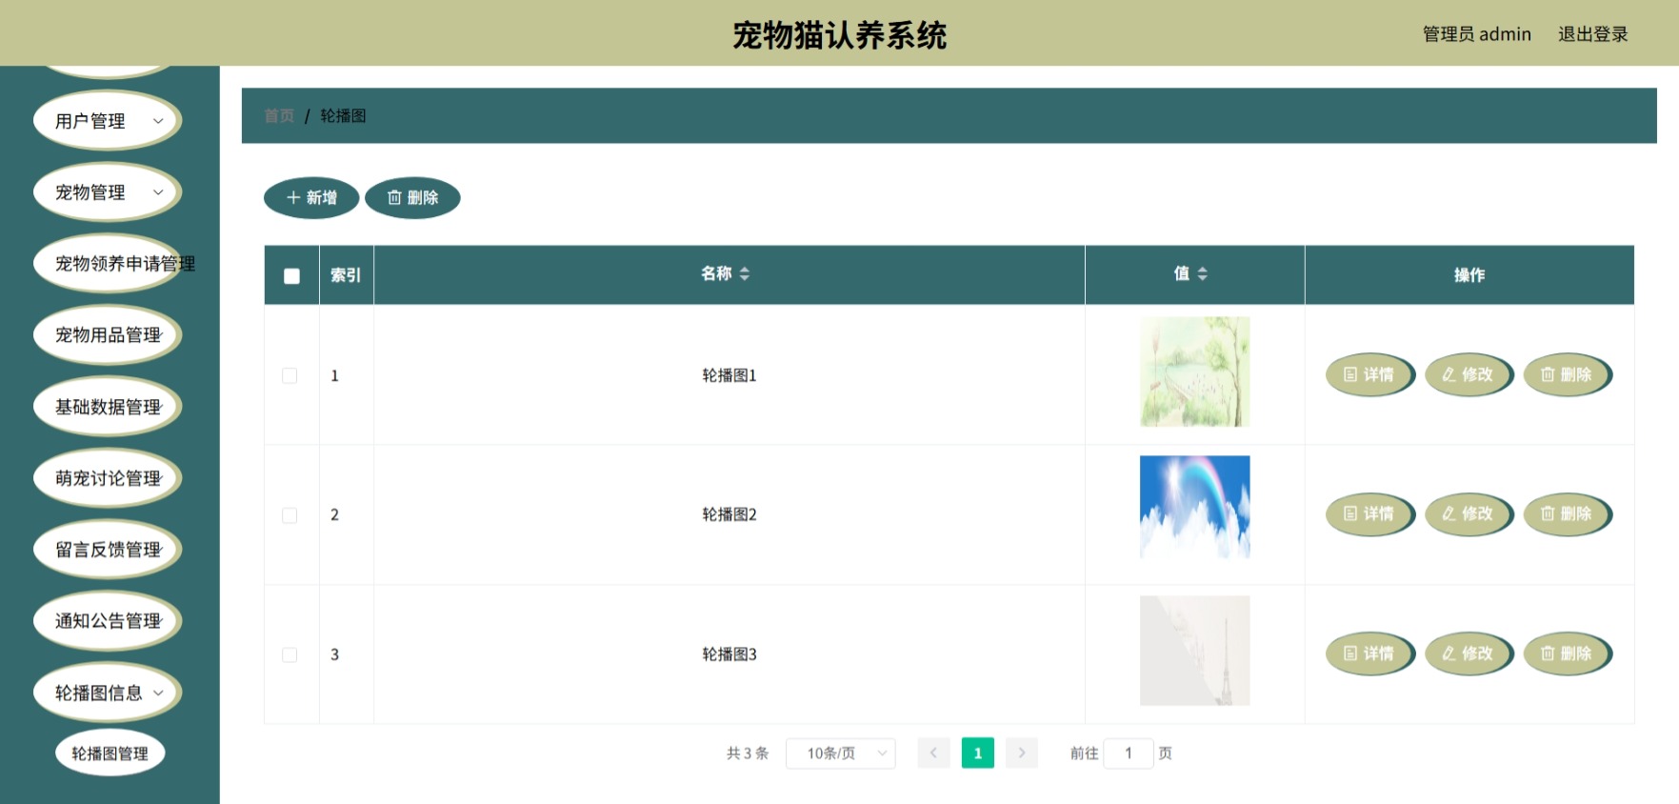Go to next page arrow
Viewport: 1679px width, 804px height.
coord(1022,754)
